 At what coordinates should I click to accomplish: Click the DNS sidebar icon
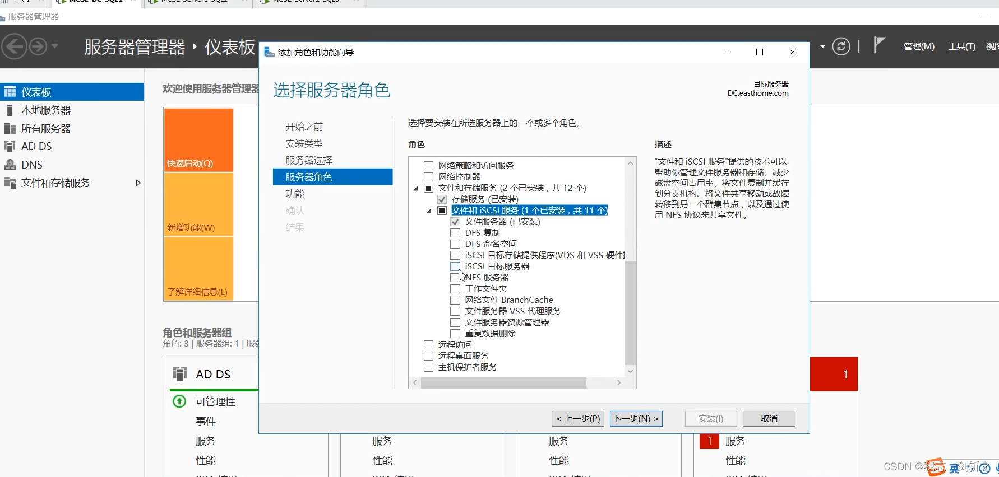[x=10, y=165]
